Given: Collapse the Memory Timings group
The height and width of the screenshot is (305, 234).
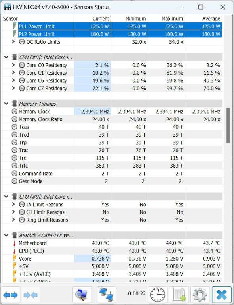Looking at the screenshot, I should coord(6,104).
